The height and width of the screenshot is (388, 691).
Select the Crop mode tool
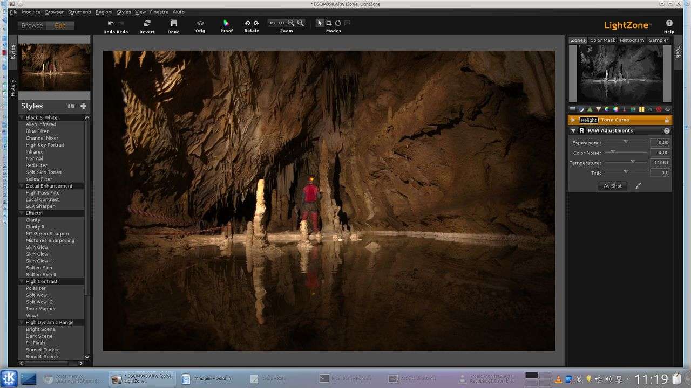pyautogui.click(x=328, y=23)
